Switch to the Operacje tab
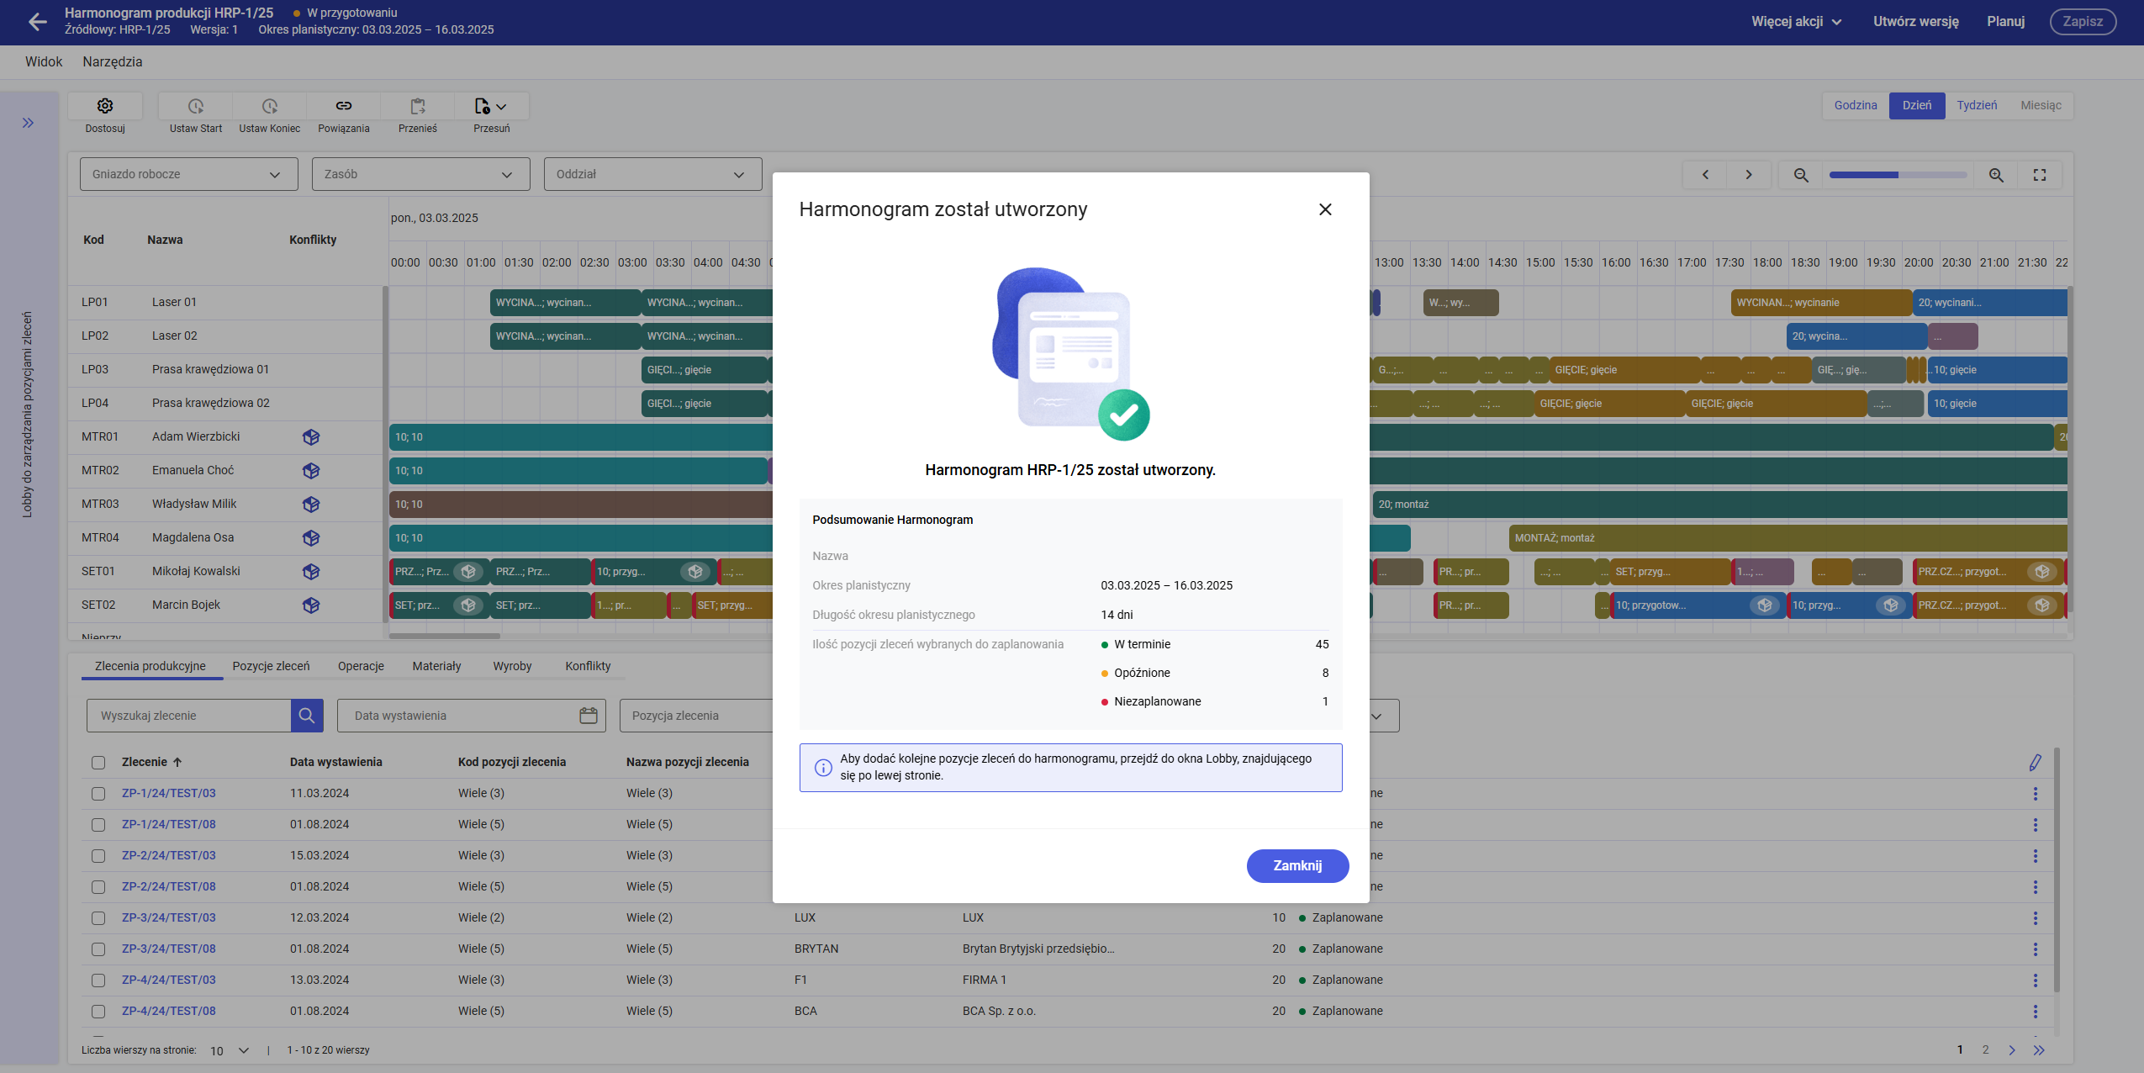Viewport: 2144px width, 1073px height. click(x=361, y=666)
